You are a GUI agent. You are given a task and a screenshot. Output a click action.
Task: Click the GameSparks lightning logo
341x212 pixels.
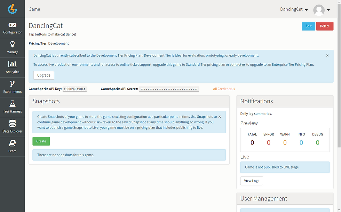point(13,9)
